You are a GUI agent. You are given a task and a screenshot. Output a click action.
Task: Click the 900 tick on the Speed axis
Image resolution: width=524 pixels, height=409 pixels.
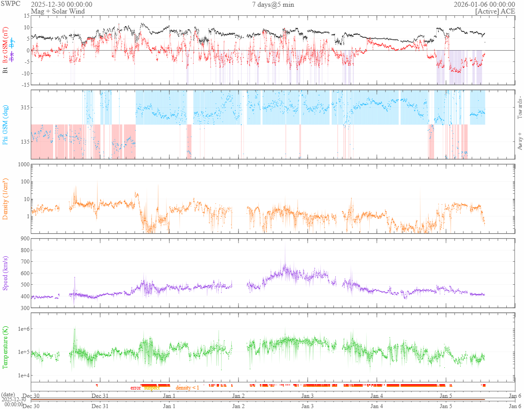(25, 238)
